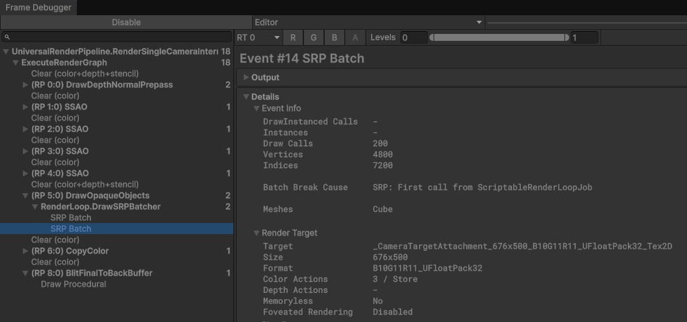Collapse the Event Info section
The image size is (687, 322).
pos(257,108)
